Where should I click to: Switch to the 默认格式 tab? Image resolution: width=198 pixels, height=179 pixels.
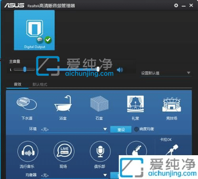[x=40, y=85]
